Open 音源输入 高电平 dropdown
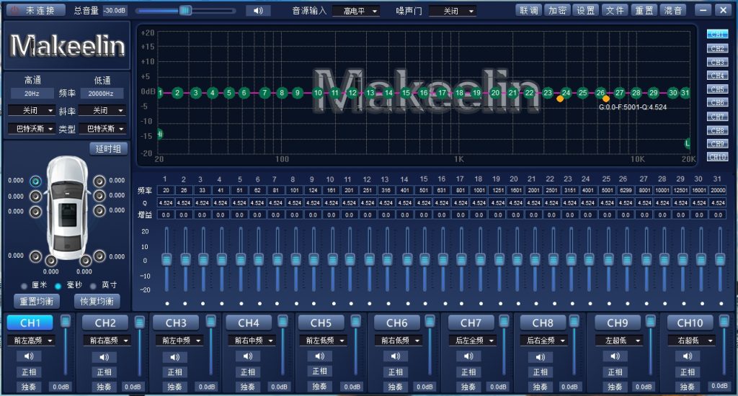This screenshot has width=738, height=396. tap(356, 11)
